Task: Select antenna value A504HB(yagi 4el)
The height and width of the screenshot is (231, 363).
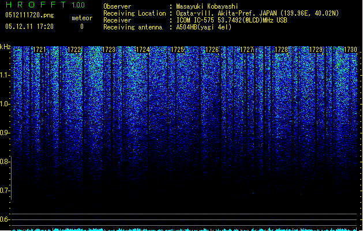Action: 204,27
